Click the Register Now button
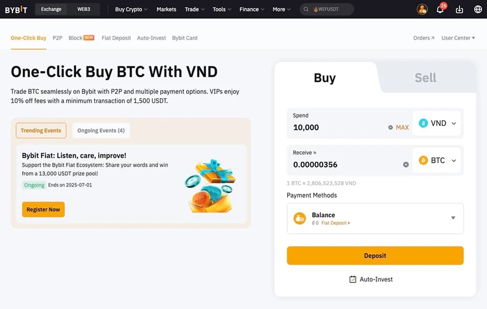This screenshot has width=487, height=309. click(43, 209)
